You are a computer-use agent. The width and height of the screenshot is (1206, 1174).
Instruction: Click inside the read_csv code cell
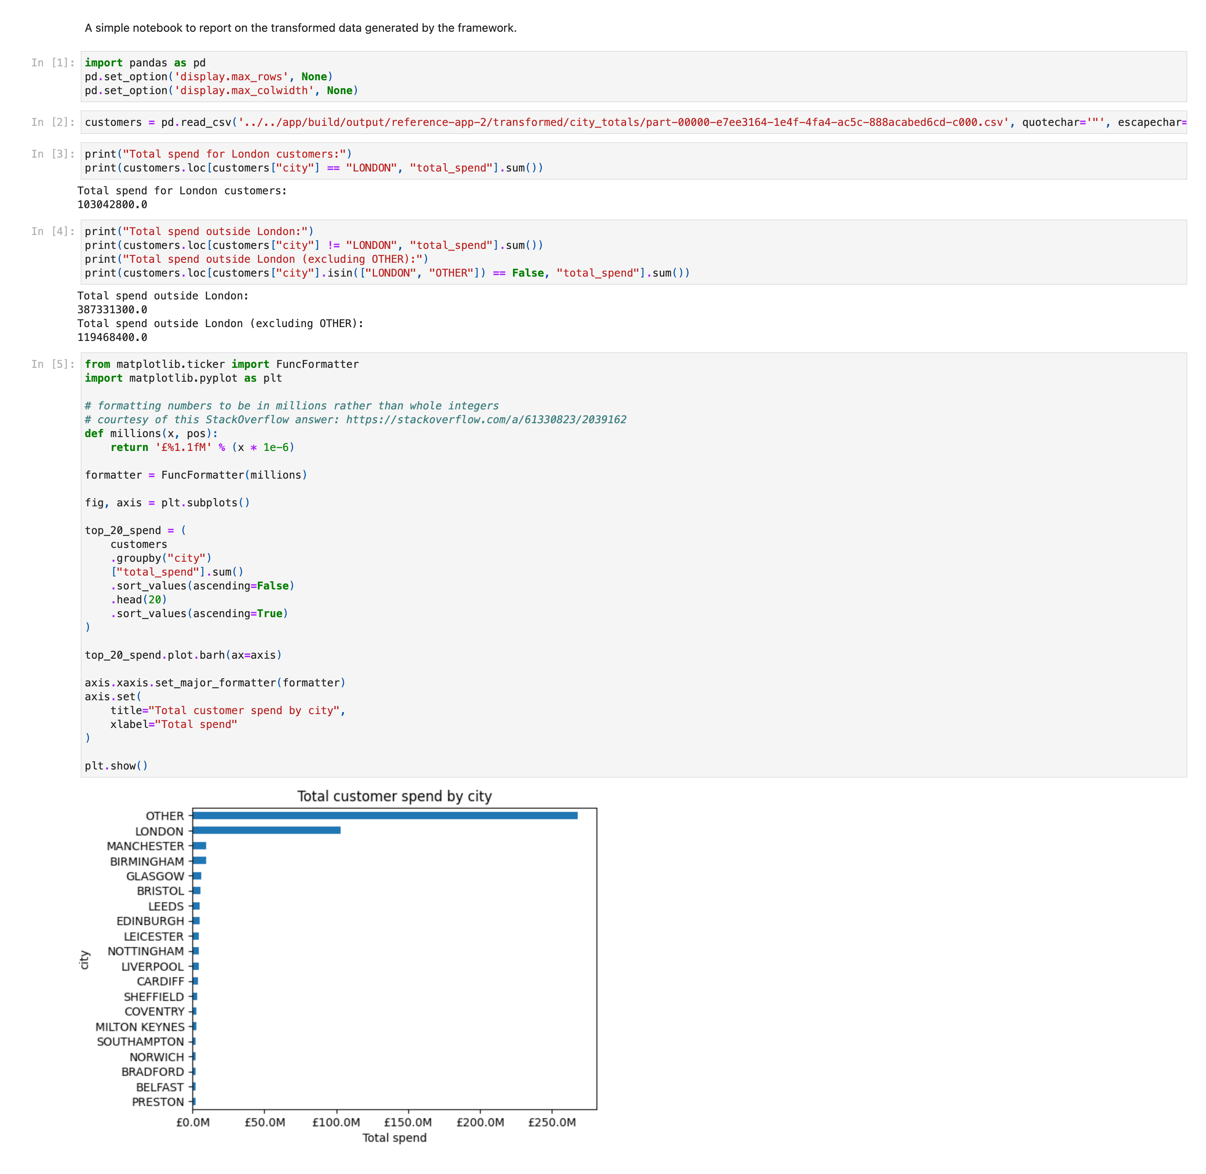(x=555, y=122)
